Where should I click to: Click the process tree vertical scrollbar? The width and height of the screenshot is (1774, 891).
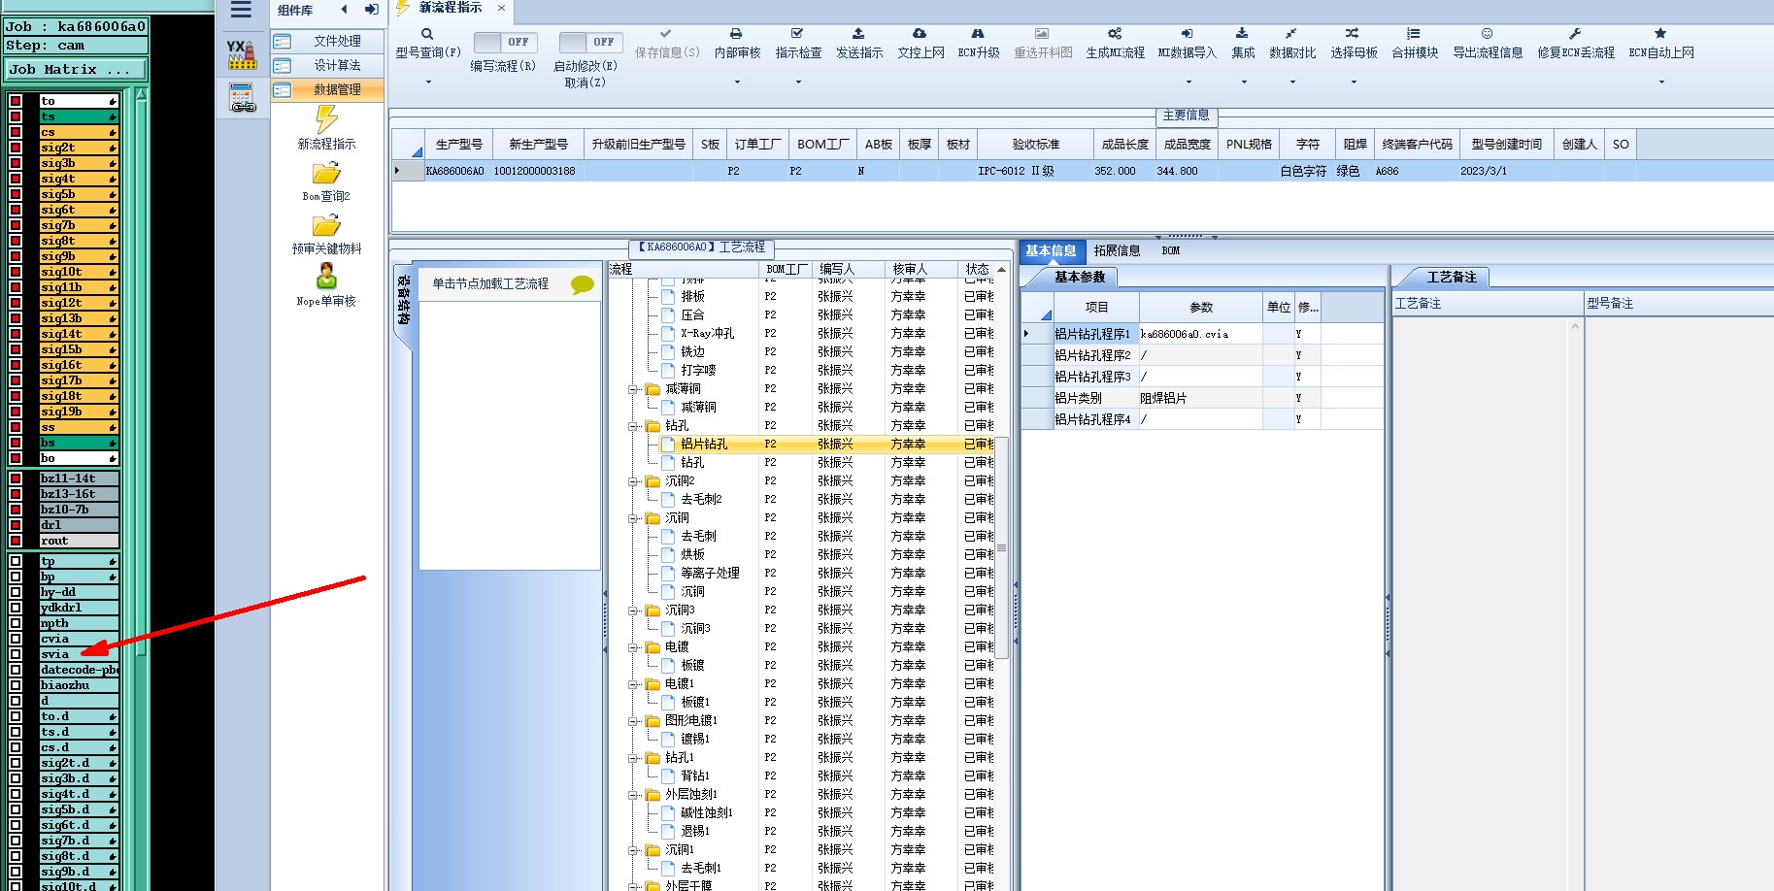tap(1001, 548)
